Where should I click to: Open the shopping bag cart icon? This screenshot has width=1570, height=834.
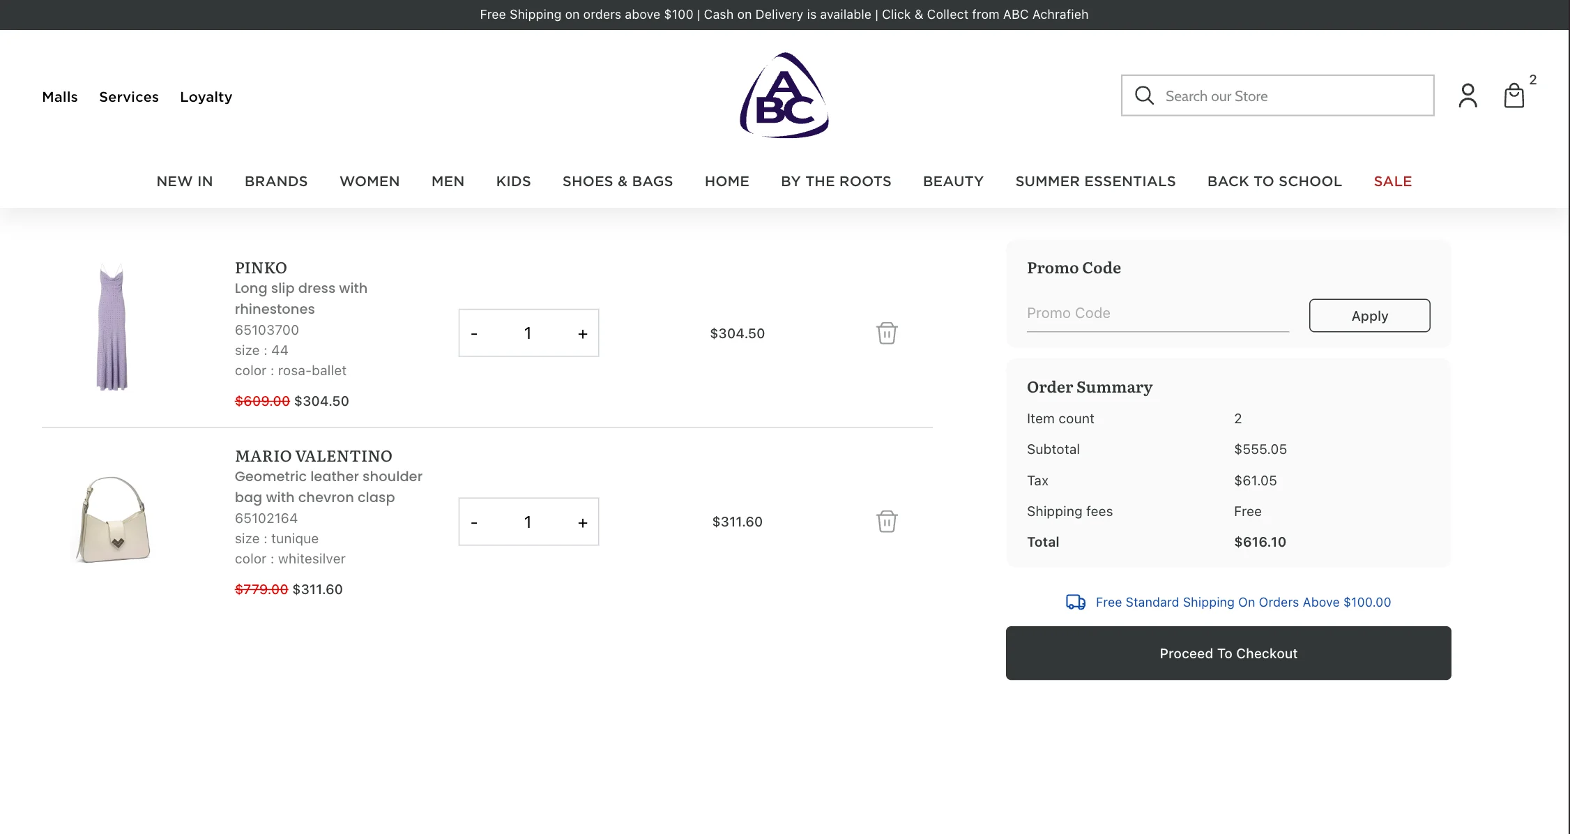[1514, 96]
